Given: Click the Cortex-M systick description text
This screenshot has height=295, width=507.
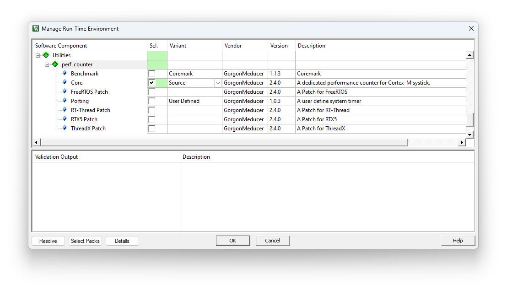Looking at the screenshot, I should pyautogui.click(x=363, y=83).
